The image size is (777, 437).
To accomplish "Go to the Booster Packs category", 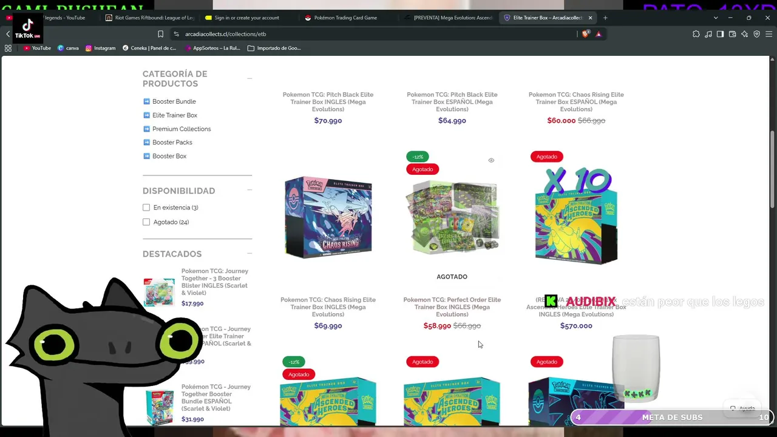I will coord(172,143).
